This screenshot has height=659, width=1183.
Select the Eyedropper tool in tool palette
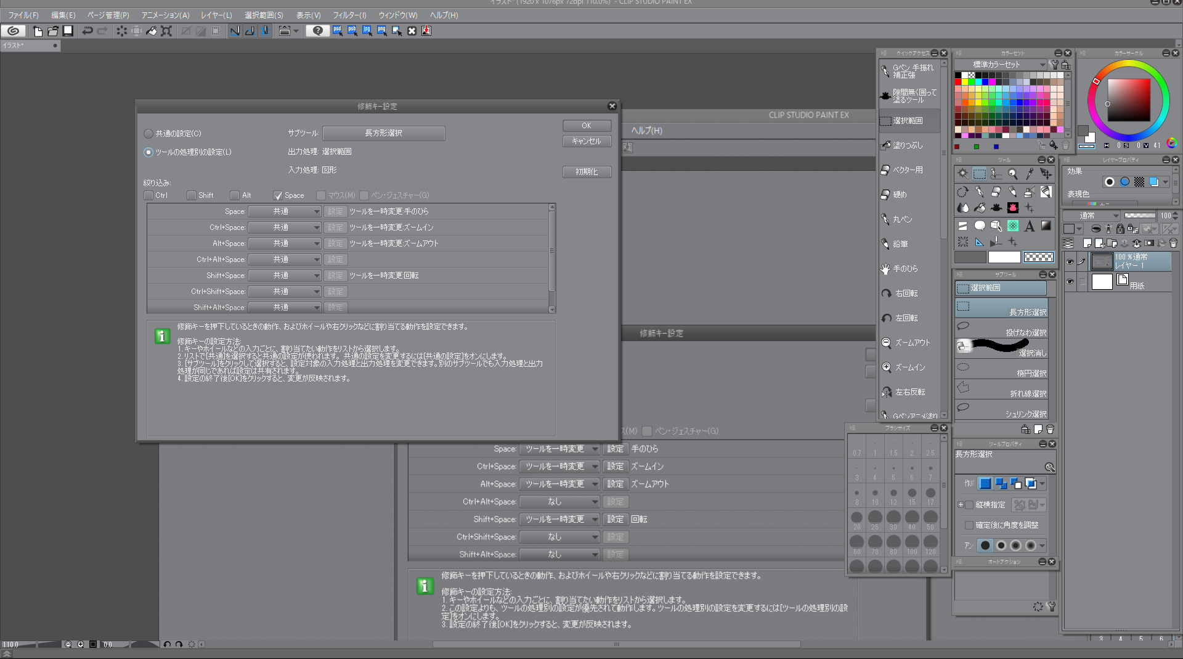coord(1029,174)
